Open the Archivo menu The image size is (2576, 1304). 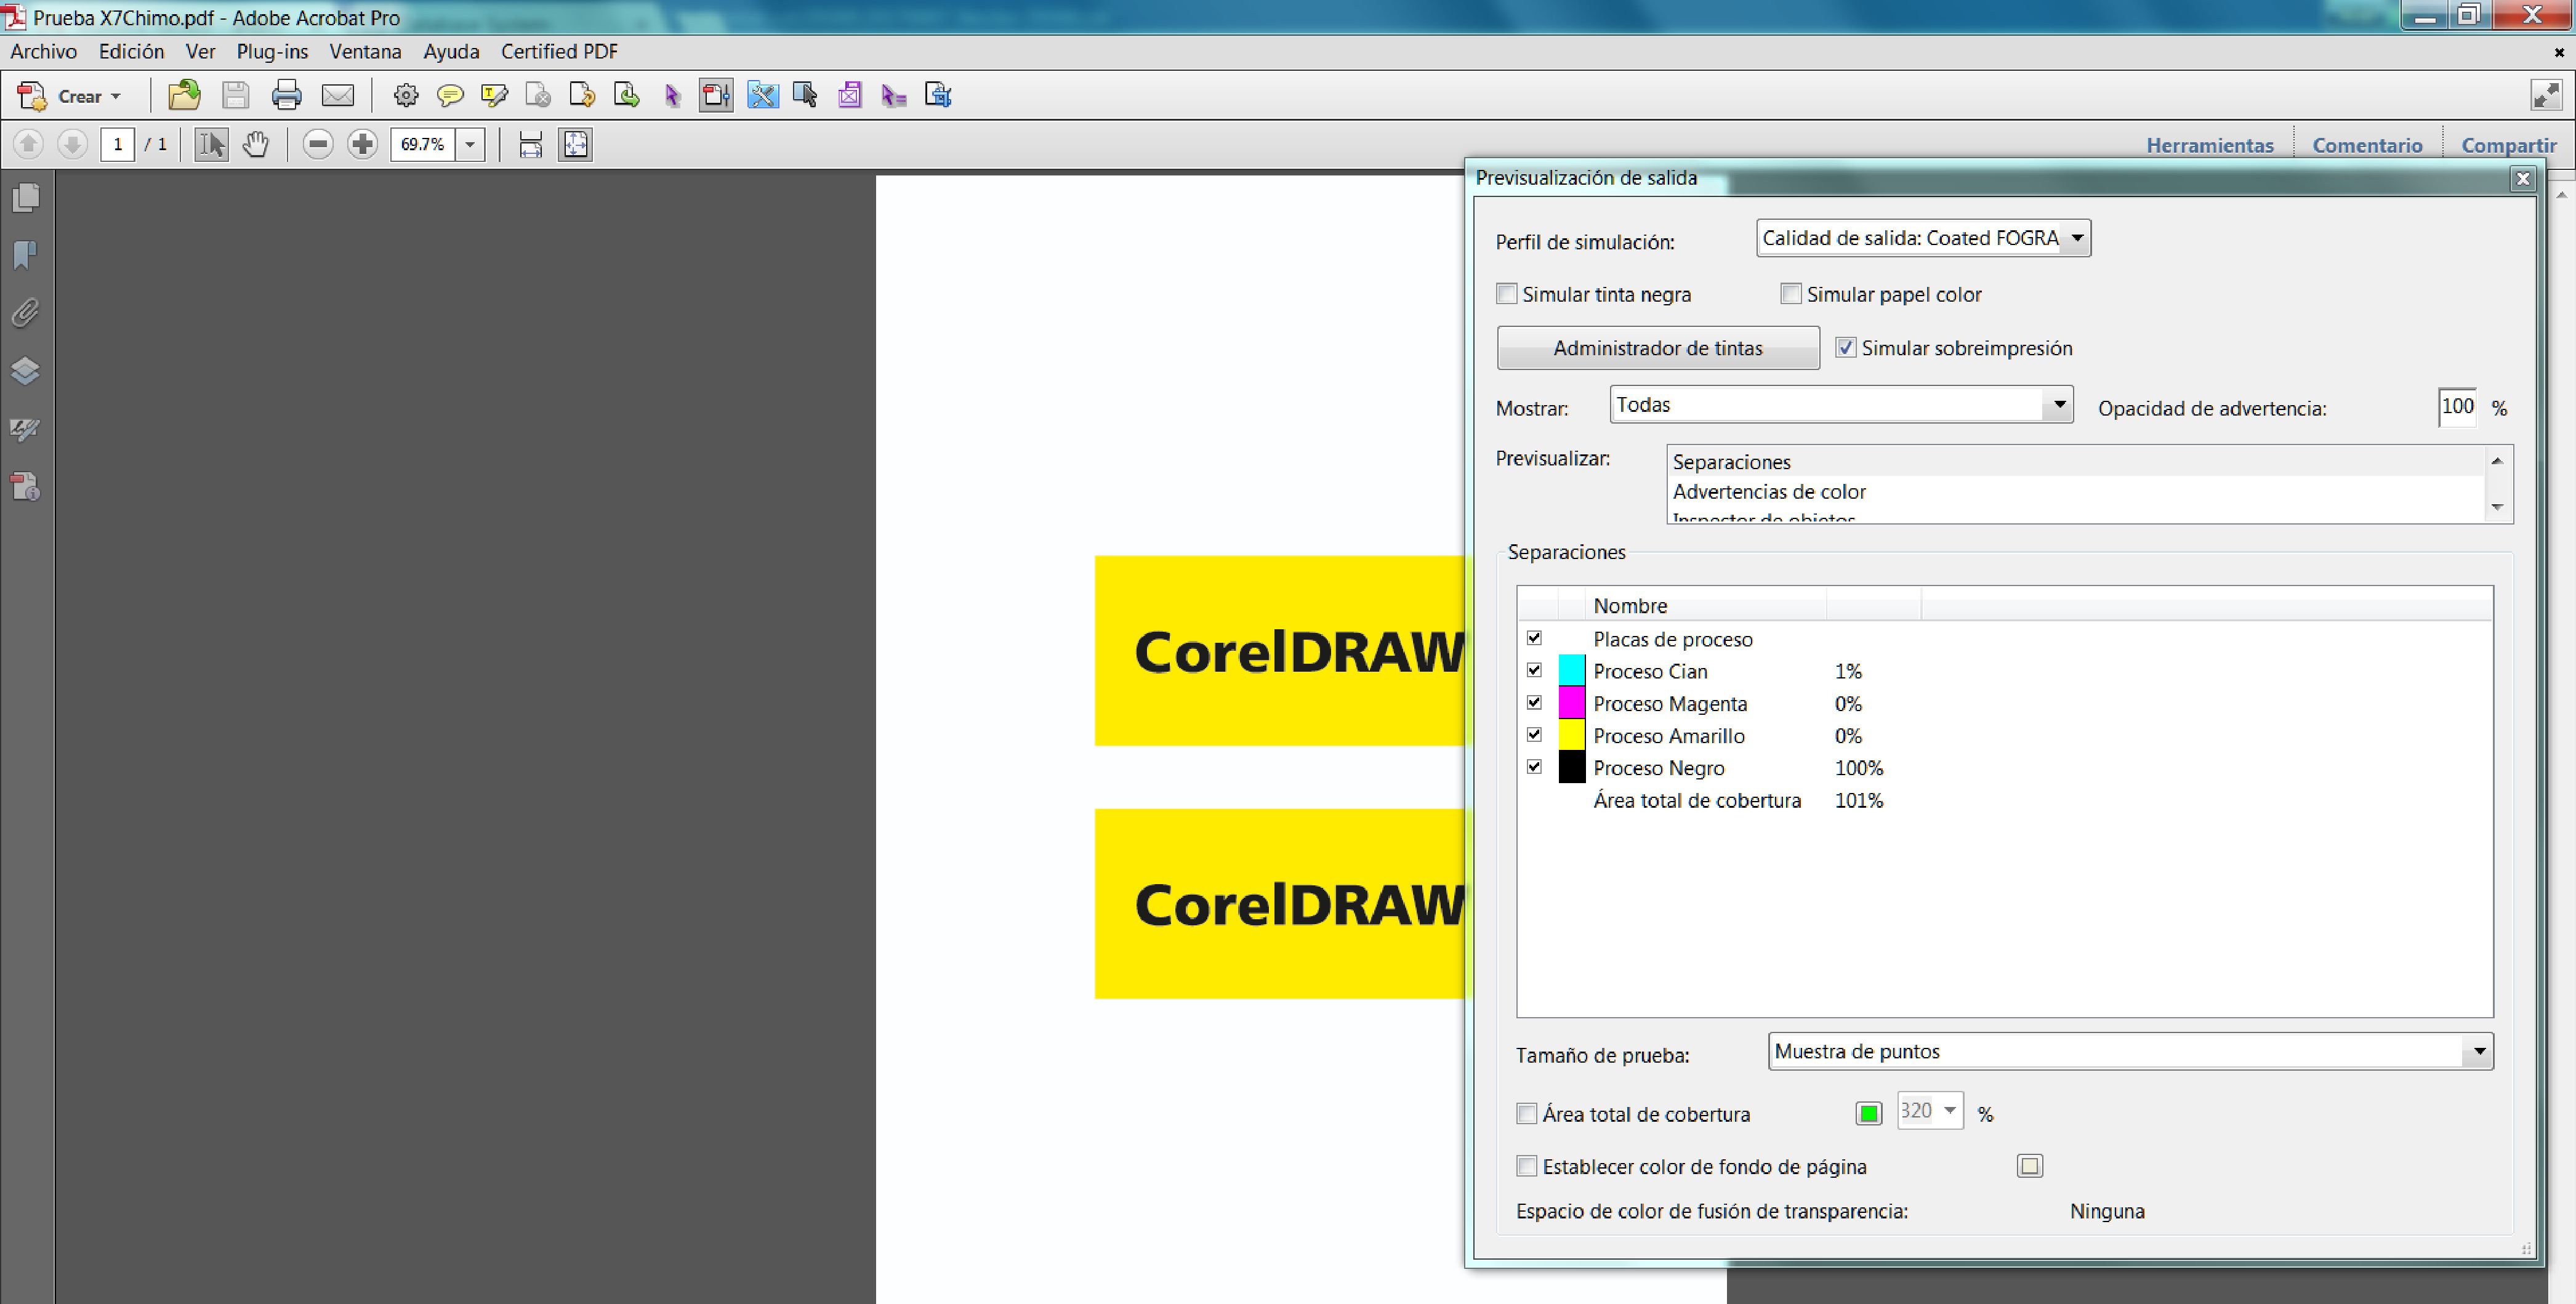point(43,51)
